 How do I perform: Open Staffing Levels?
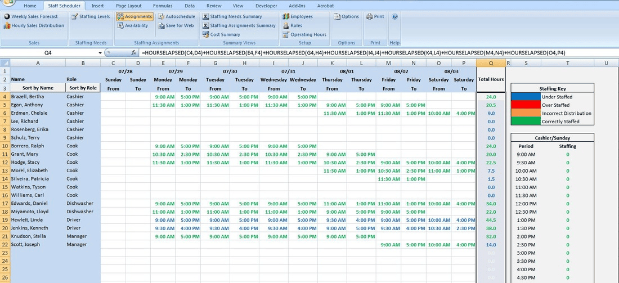[91, 16]
